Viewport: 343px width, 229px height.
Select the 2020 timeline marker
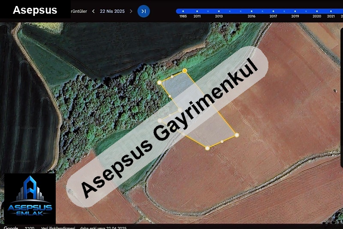[317, 12]
